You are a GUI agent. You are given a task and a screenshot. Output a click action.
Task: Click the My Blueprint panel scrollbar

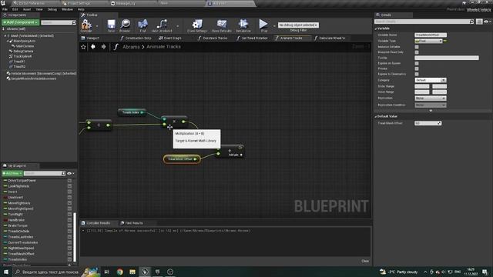point(75,237)
